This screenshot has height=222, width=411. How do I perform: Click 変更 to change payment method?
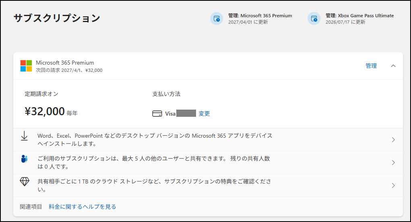pos(204,114)
